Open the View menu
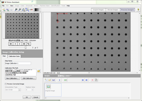142x101 pixels. [x=12, y=6]
